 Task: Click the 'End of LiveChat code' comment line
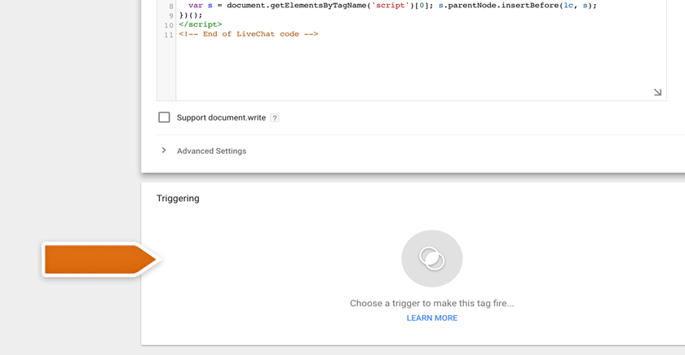248,34
